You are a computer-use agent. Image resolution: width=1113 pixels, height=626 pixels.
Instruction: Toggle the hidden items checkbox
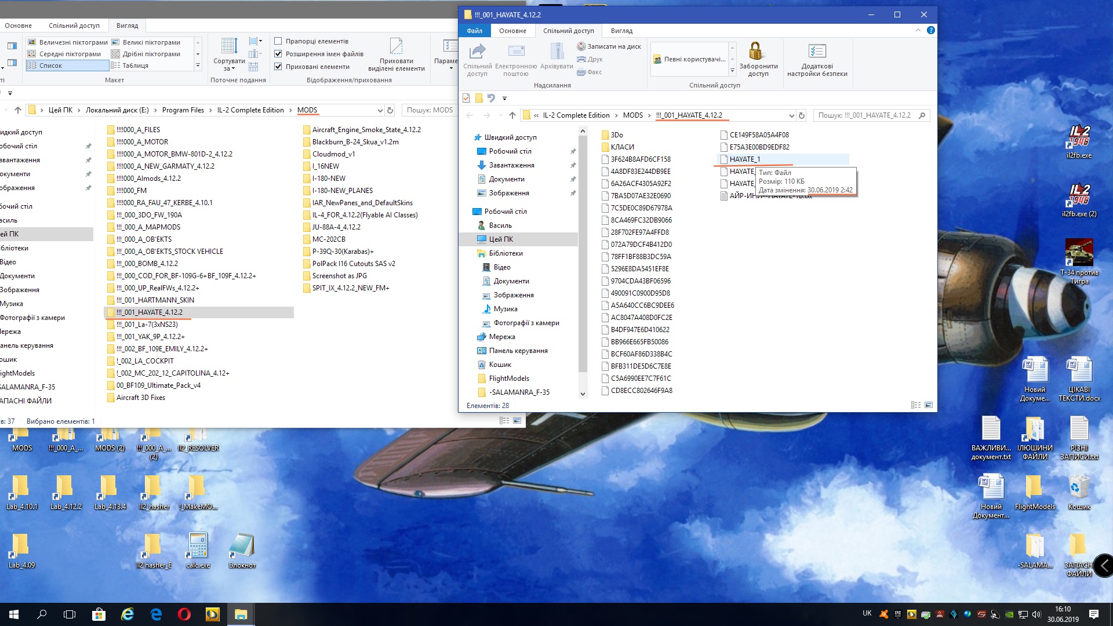click(x=278, y=67)
